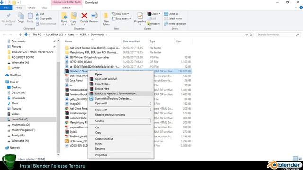303x170 pixels.
Task: Click ACER in the breadcrumb path
Action: click(x=83, y=34)
